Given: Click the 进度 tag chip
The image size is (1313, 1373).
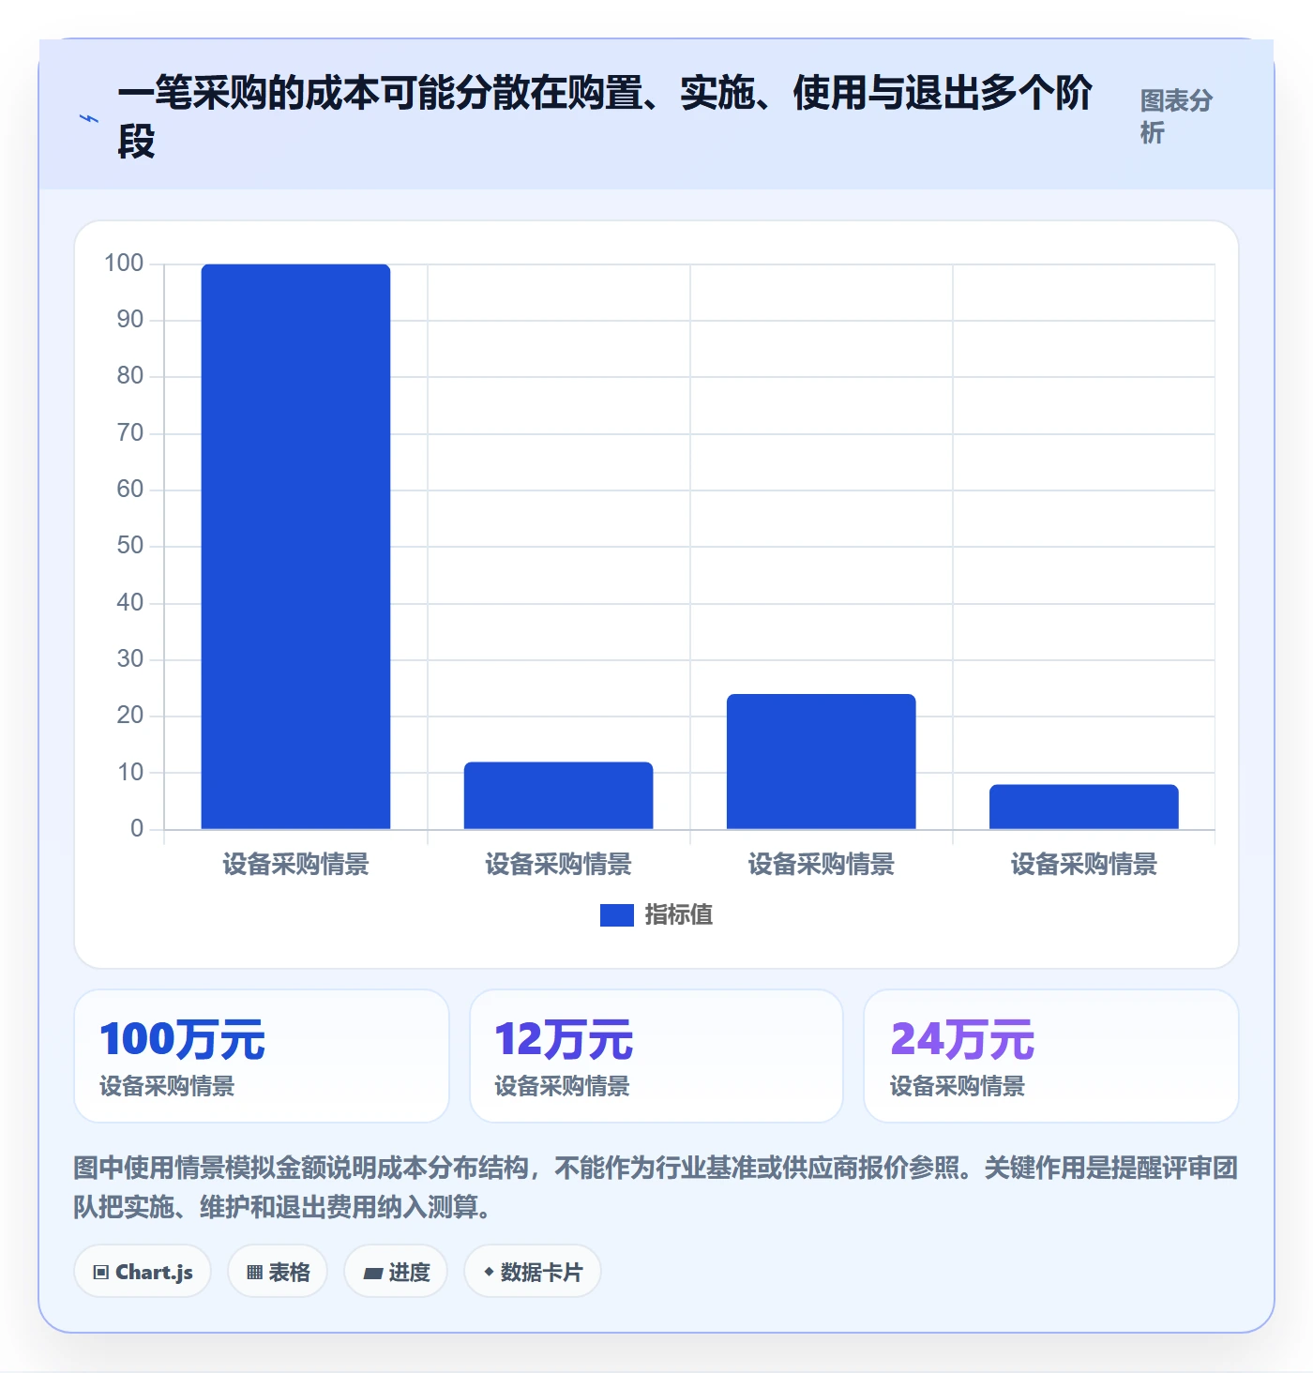Looking at the screenshot, I should [x=396, y=1272].
